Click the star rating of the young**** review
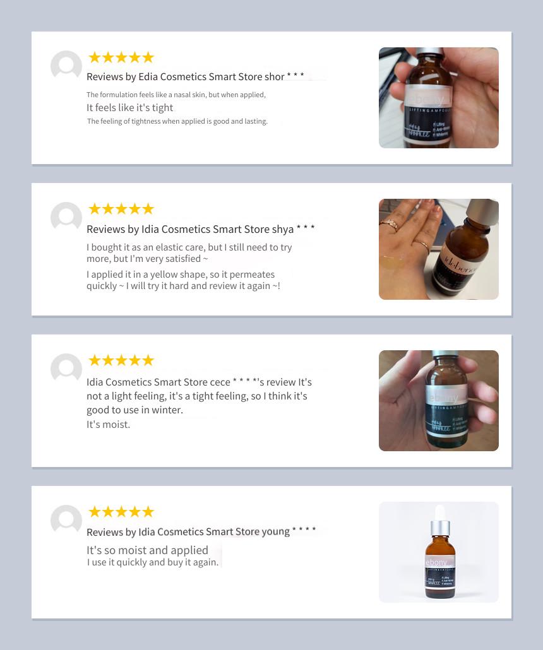This screenshot has width=543, height=650. pyautogui.click(x=121, y=512)
